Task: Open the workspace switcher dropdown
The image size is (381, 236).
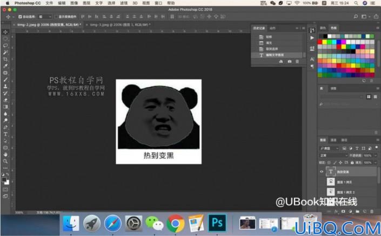Action: click(x=365, y=17)
